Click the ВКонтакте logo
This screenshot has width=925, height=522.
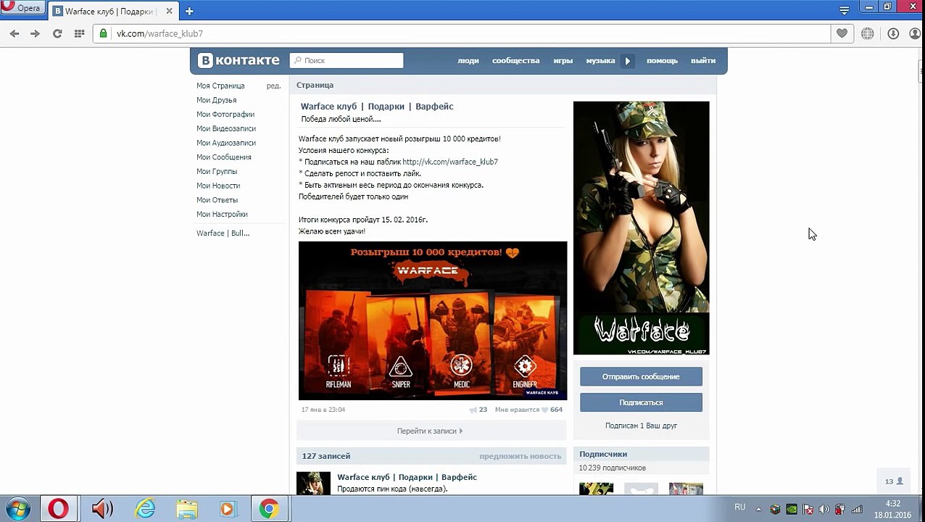point(238,60)
